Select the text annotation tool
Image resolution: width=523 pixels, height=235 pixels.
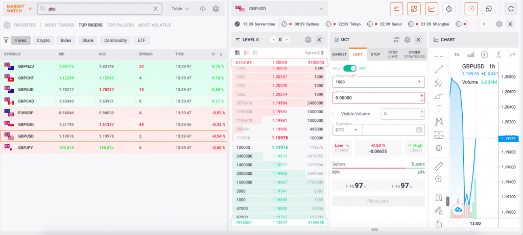pos(439,109)
